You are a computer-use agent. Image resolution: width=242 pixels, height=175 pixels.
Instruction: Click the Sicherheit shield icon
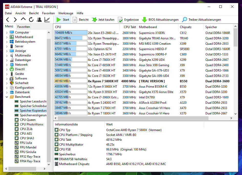pos(12,83)
